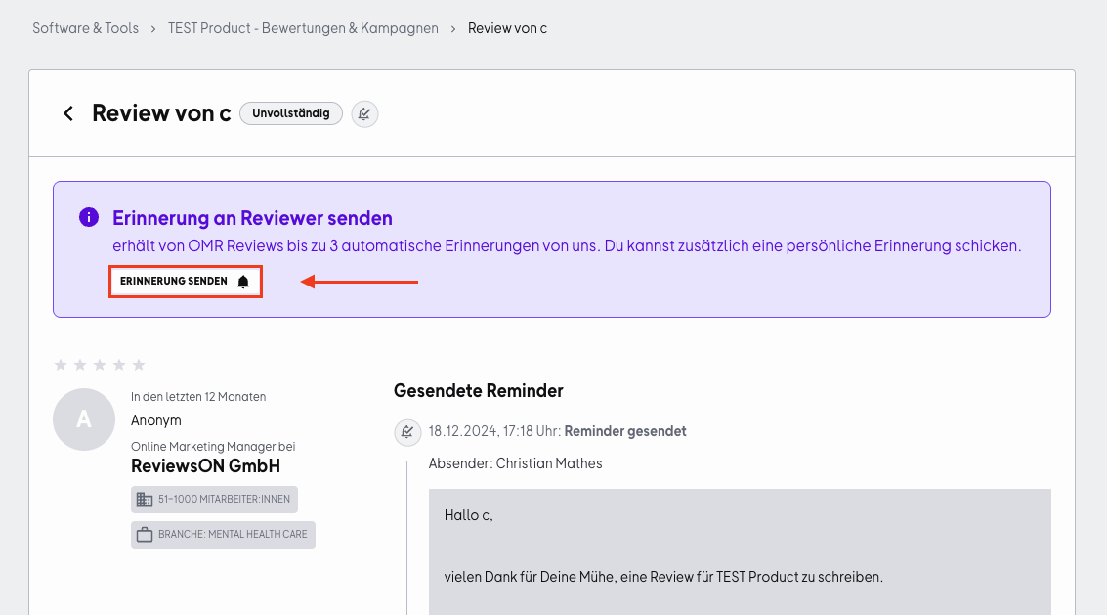The width and height of the screenshot is (1107, 615).
Task: Click the briefcase icon in the Branche tag
Action: [x=145, y=535]
